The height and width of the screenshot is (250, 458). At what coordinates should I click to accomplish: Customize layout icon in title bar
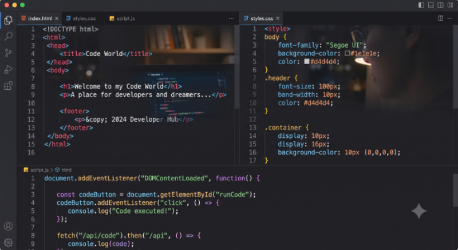coord(450,5)
